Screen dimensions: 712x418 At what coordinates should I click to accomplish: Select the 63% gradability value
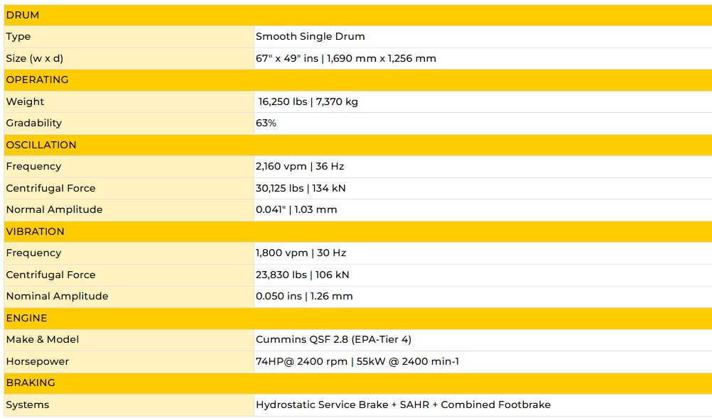point(266,123)
